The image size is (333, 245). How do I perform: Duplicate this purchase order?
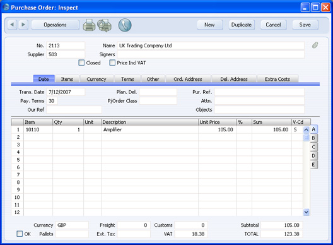pyautogui.click(x=242, y=25)
